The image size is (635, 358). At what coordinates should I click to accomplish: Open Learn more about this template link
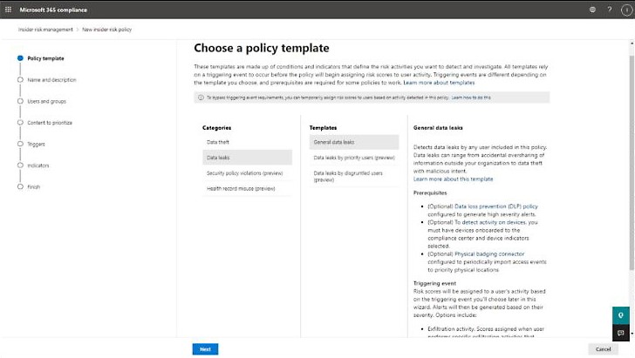pos(454,179)
